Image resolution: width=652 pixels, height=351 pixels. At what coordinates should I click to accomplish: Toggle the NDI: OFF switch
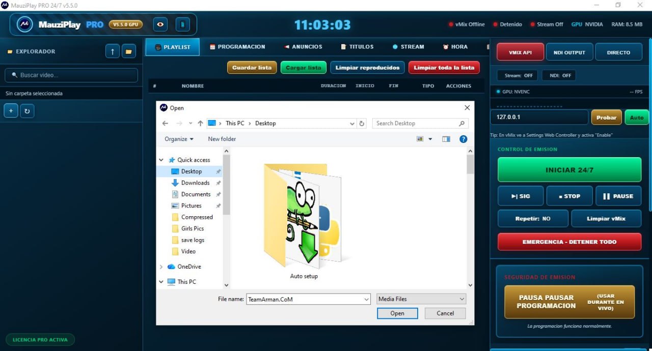click(x=560, y=75)
